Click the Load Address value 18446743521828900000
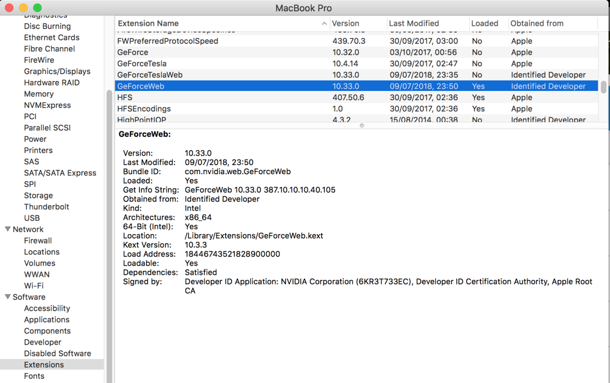The height and width of the screenshot is (383, 610). click(232, 254)
